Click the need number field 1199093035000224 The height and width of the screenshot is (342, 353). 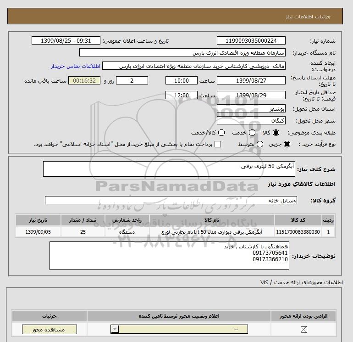point(251,41)
